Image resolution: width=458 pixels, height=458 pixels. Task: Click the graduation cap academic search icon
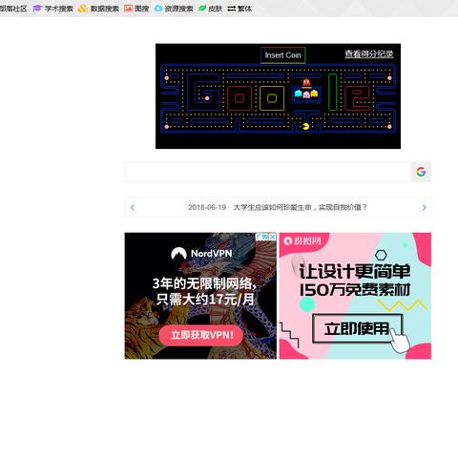pos(37,9)
